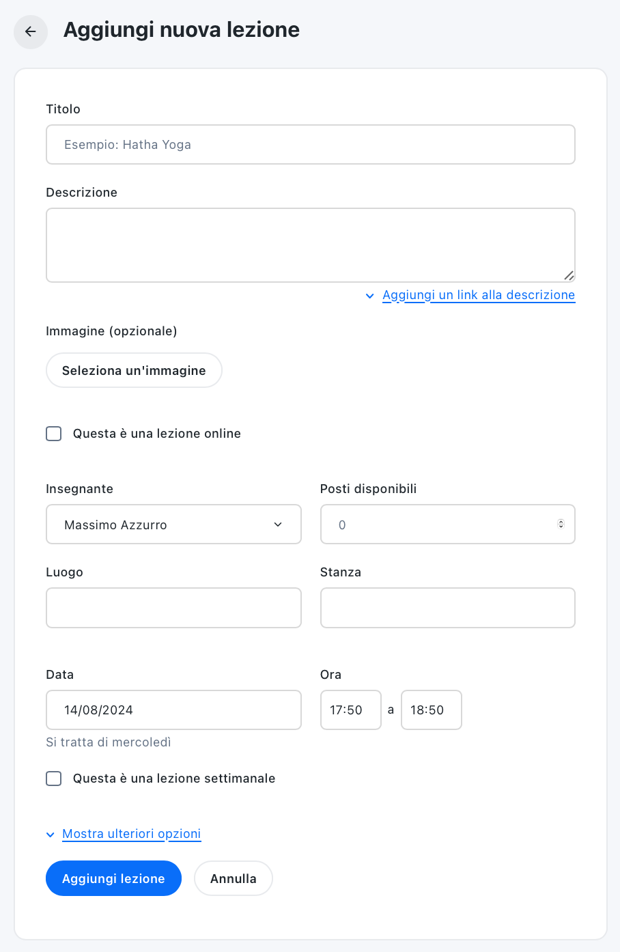
Task: Click 'Seleziona un'immagine' button
Action: tap(134, 370)
